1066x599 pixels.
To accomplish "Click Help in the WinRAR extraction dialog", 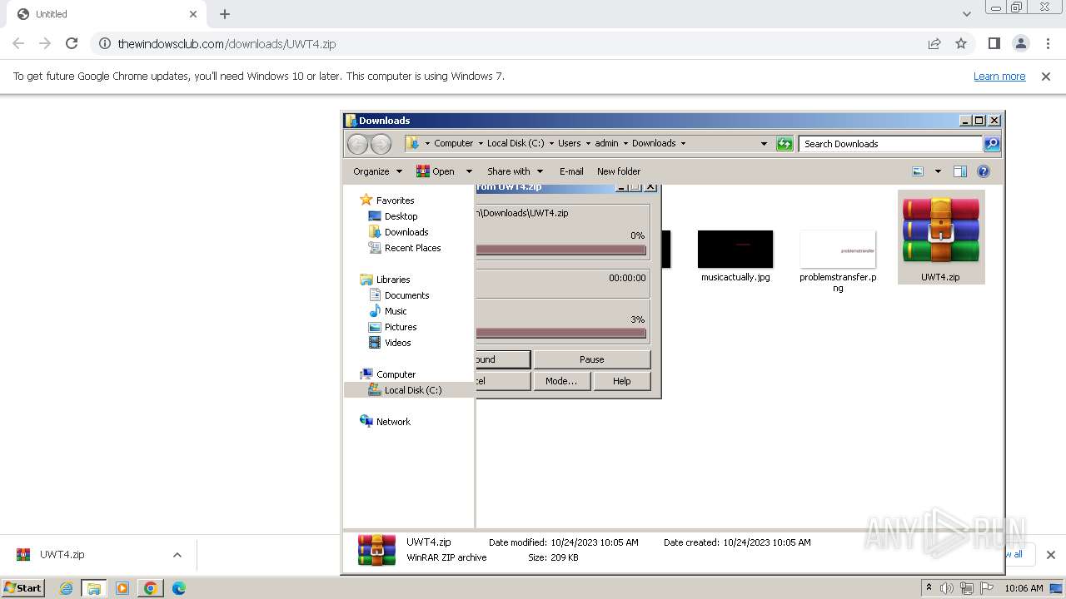I will pos(622,381).
